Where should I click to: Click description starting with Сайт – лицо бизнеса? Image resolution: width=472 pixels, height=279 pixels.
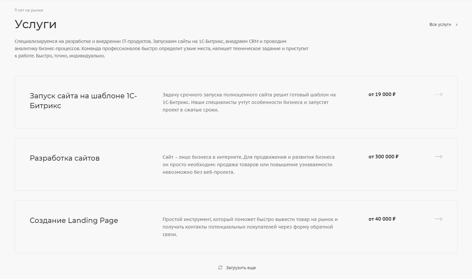pyautogui.click(x=249, y=165)
